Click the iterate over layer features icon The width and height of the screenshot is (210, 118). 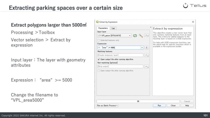coord(135,36)
